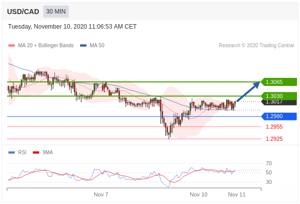This screenshot has width=300, height=204.
Task: Click the 1.2955 red support label
Action: pos(274,127)
